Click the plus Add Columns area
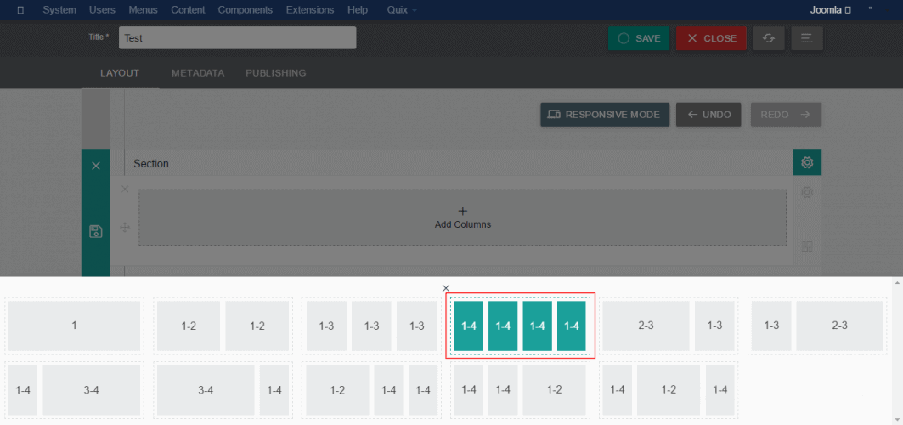Image resolution: width=903 pixels, height=425 pixels. (x=462, y=218)
